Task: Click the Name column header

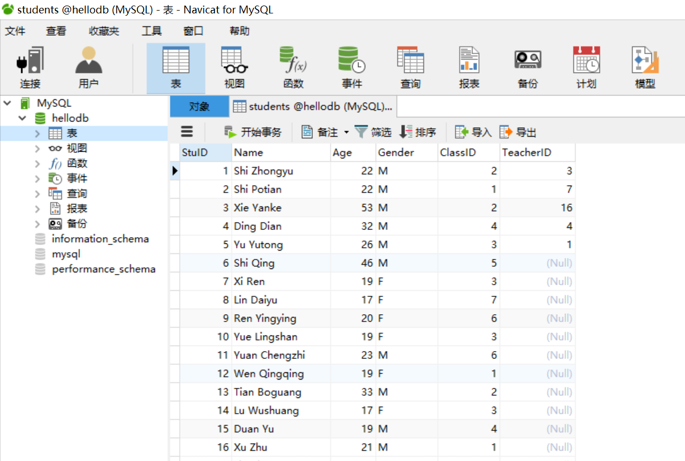Action: tap(281, 152)
